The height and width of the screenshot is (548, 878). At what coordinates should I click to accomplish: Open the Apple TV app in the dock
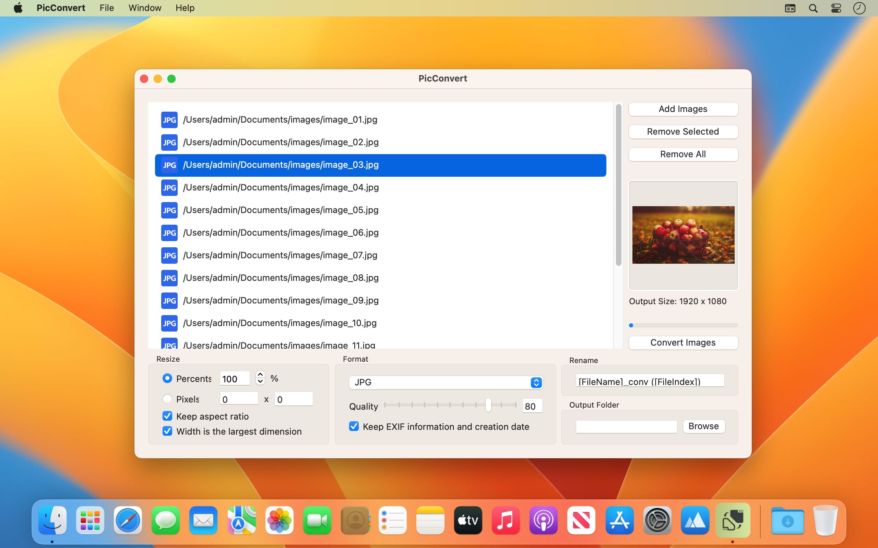(x=468, y=521)
